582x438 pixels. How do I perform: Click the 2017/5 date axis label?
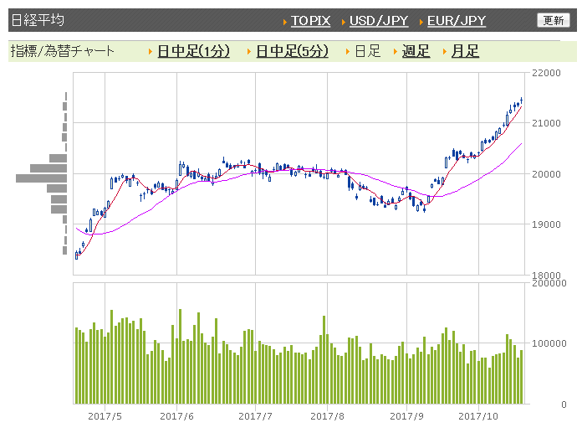pos(105,416)
